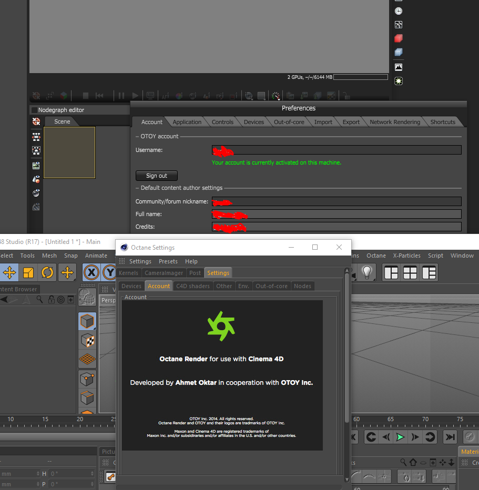Screen dimensions: 479x490
Task: Click the blue stacked cubes icon
Action: point(399,52)
